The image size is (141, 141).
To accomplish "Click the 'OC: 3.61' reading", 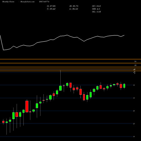I will click(96, 6).
